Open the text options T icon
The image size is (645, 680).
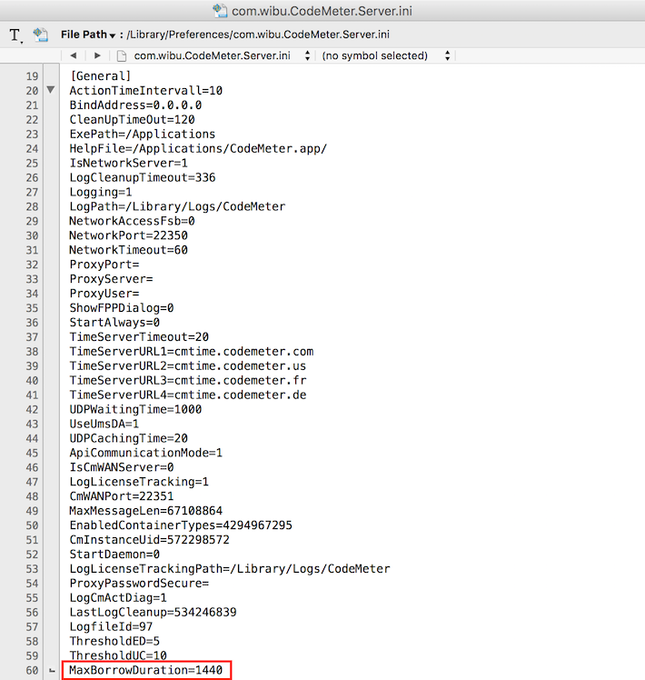[15, 35]
